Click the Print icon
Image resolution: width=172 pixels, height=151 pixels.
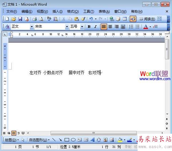(35, 19)
